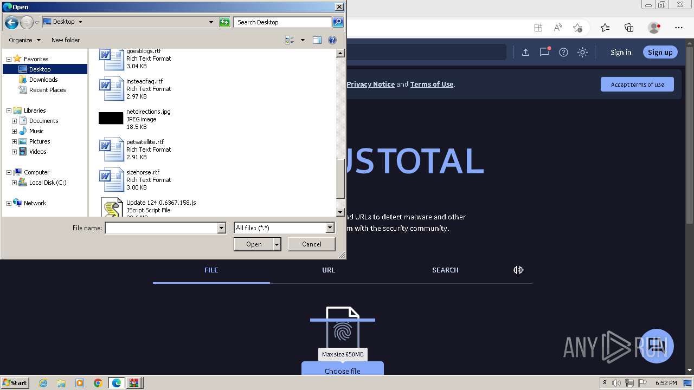Viewport: 694px width, 390px height.
Task: Open Chrome from the taskbar
Action: pyautogui.click(x=98, y=383)
